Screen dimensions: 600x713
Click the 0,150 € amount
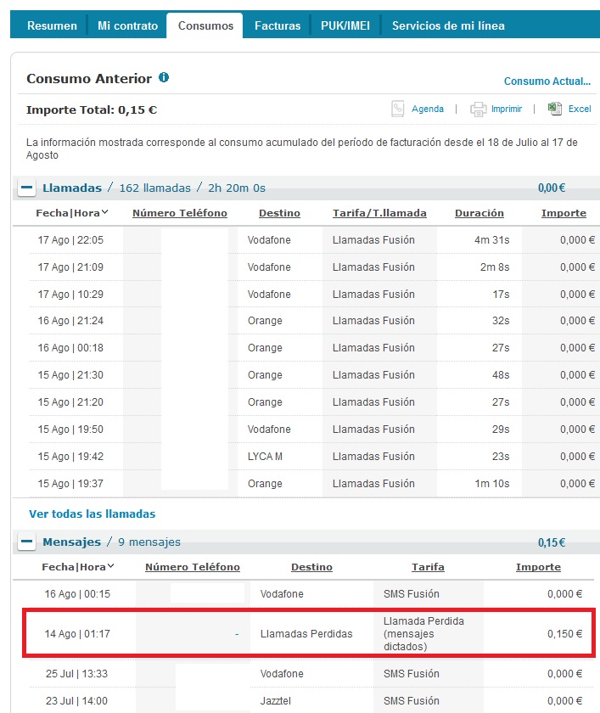tap(564, 634)
